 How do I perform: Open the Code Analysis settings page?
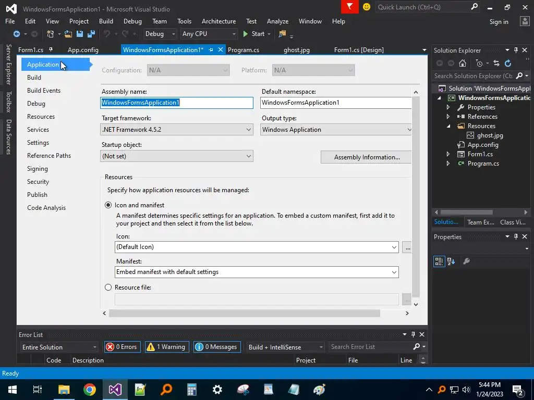click(x=46, y=208)
